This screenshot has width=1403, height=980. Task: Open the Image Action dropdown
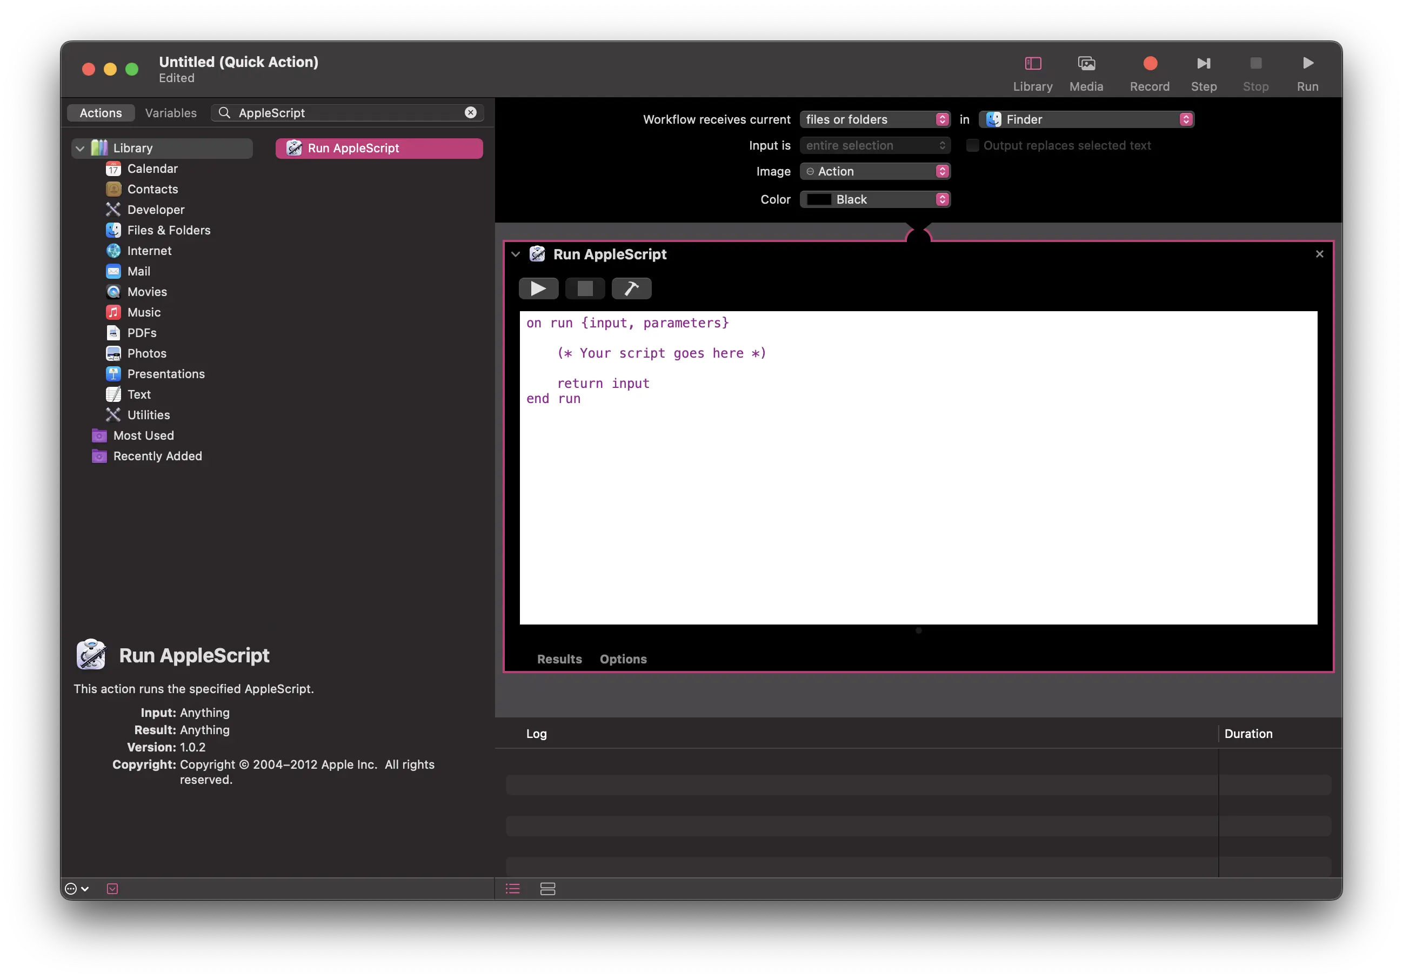(875, 171)
